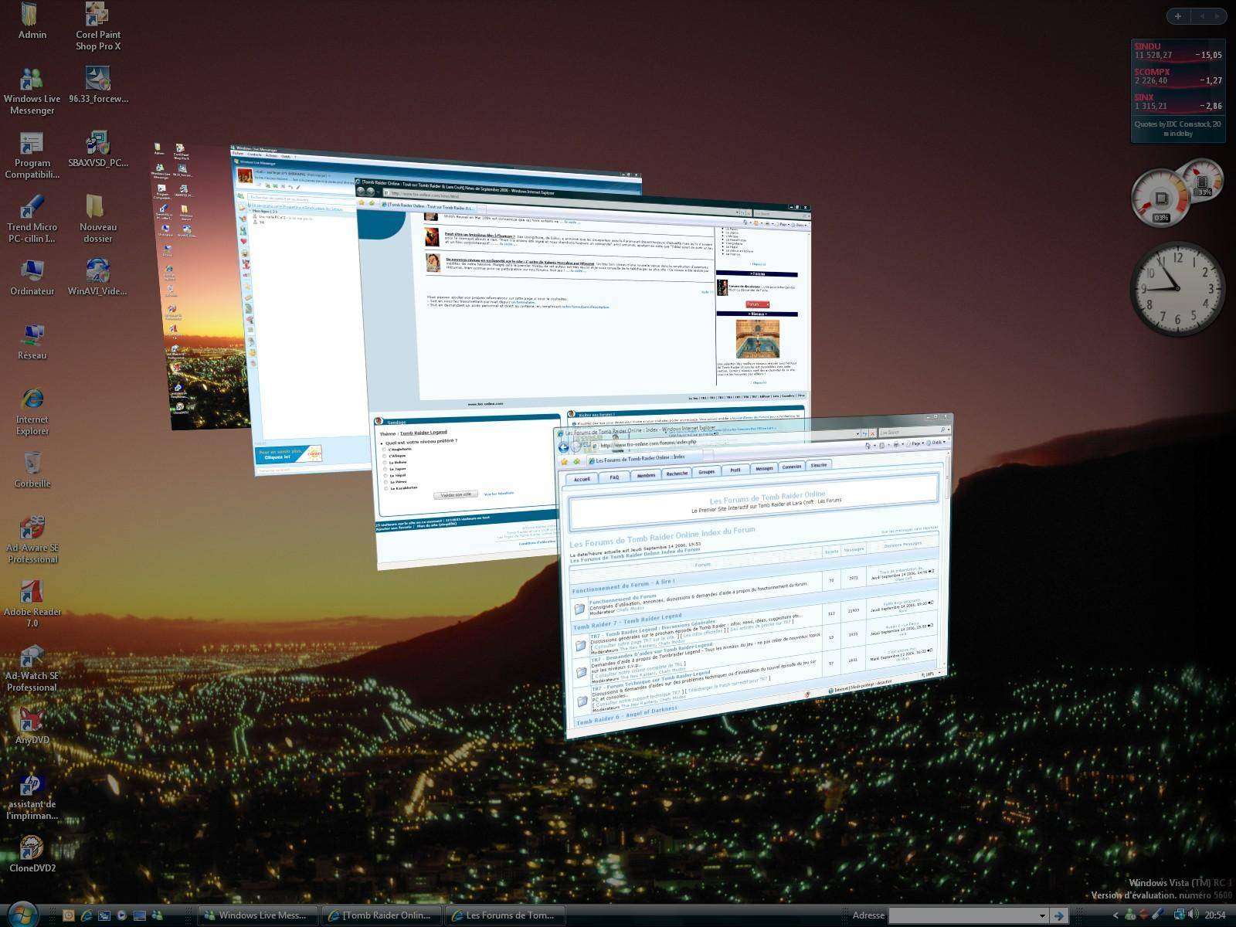Click the sidebar next gadgets arrow
This screenshot has width=1236, height=927.
click(1217, 15)
